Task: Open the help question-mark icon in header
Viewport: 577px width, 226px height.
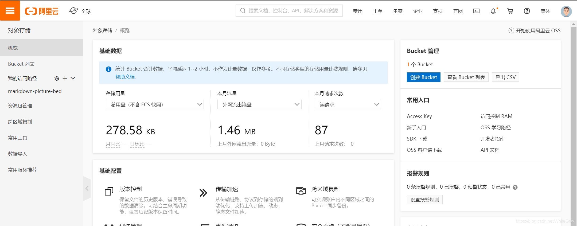Action: [x=527, y=11]
